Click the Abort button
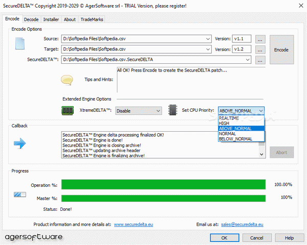Image resolution: width=307 pixels, height=245 pixels. point(281,153)
